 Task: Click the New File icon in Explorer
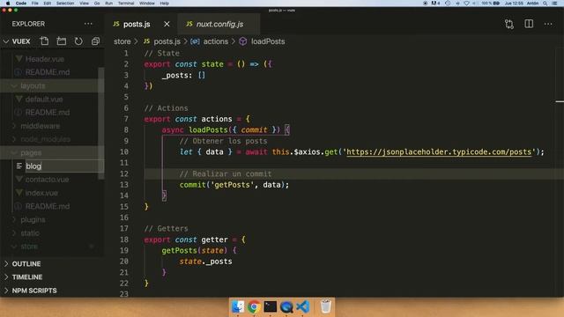44,41
